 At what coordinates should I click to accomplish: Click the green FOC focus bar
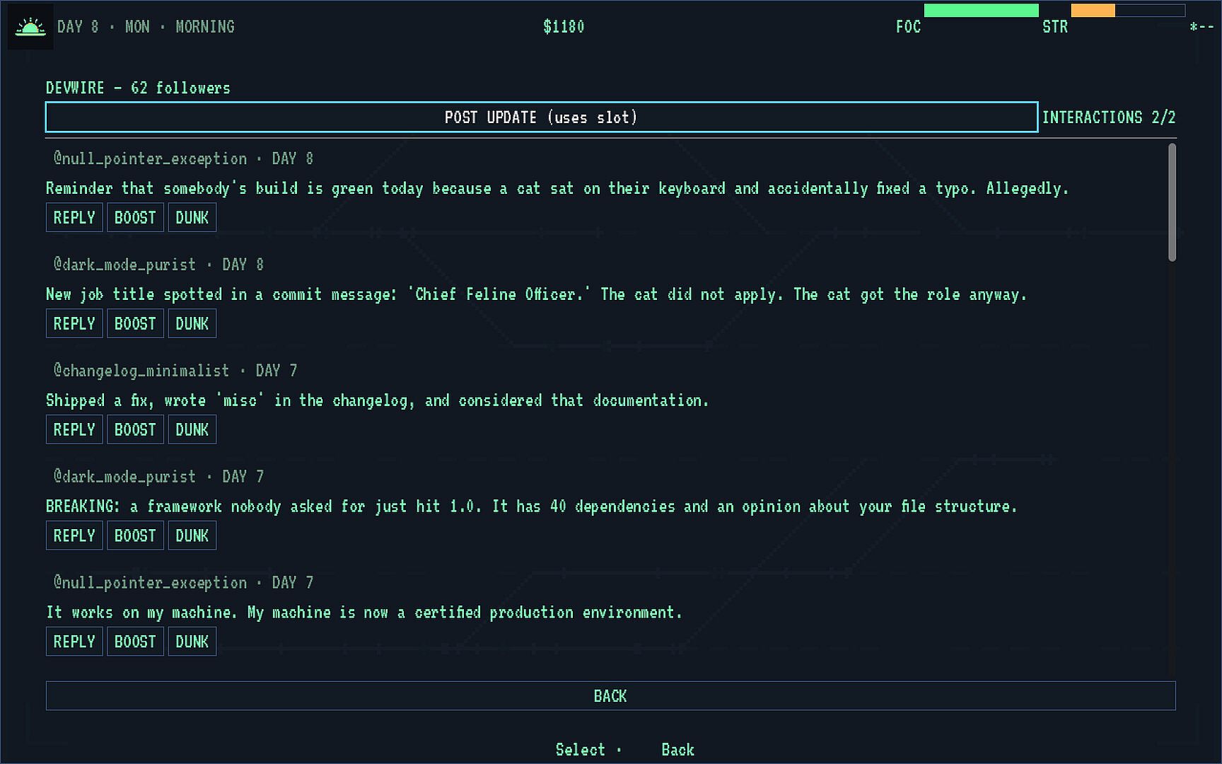981,10
